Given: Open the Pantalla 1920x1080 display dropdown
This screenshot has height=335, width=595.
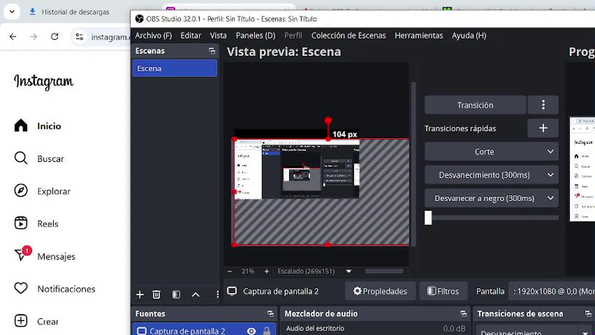Looking at the screenshot, I should pyautogui.click(x=552, y=291).
